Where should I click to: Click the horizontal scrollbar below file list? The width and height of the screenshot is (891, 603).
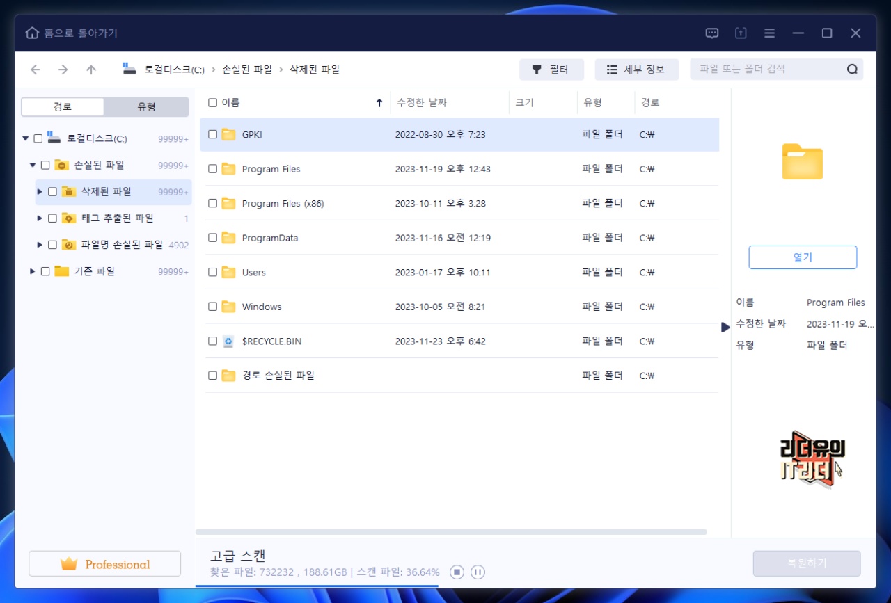coord(451,532)
